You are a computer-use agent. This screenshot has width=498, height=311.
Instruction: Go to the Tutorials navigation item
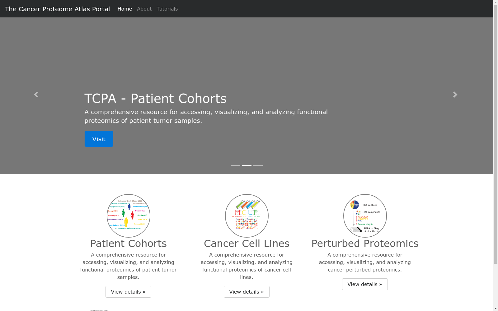click(x=167, y=9)
